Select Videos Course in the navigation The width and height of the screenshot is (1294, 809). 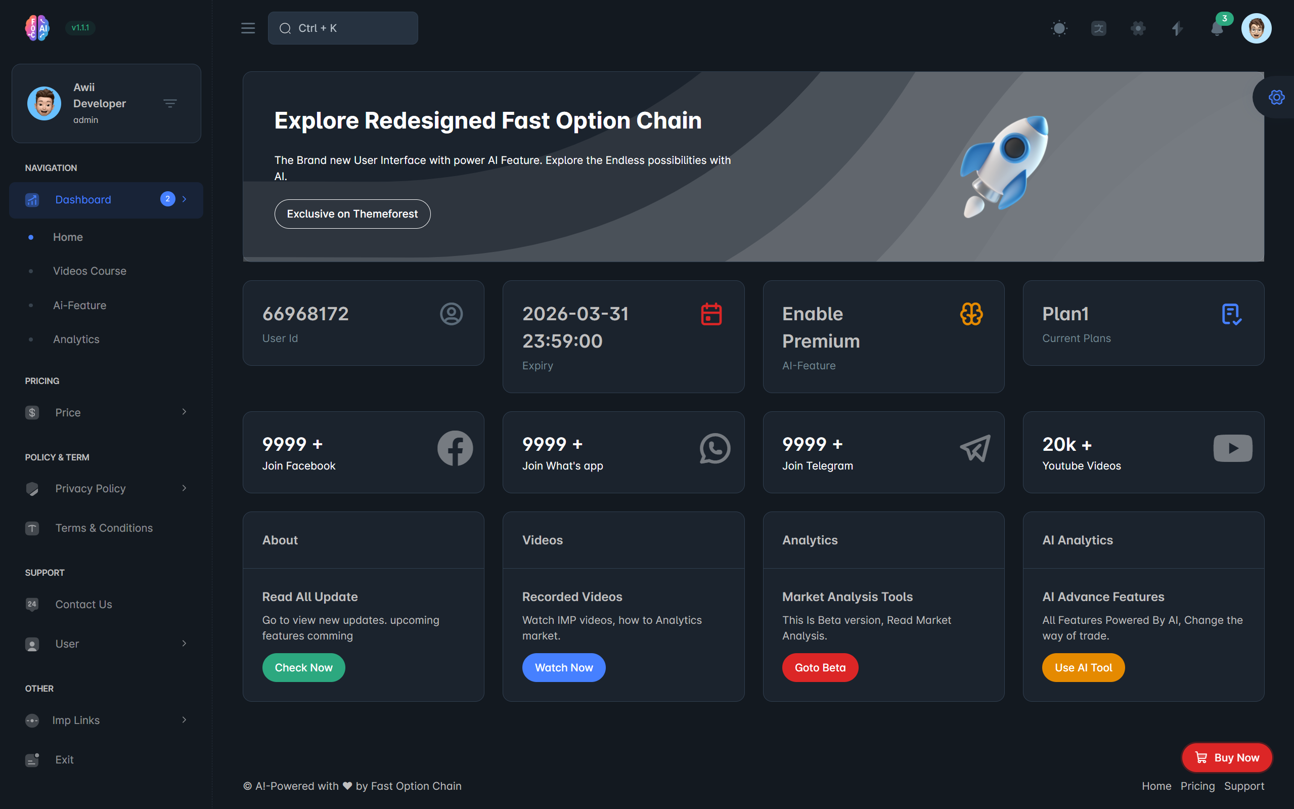[90, 271]
